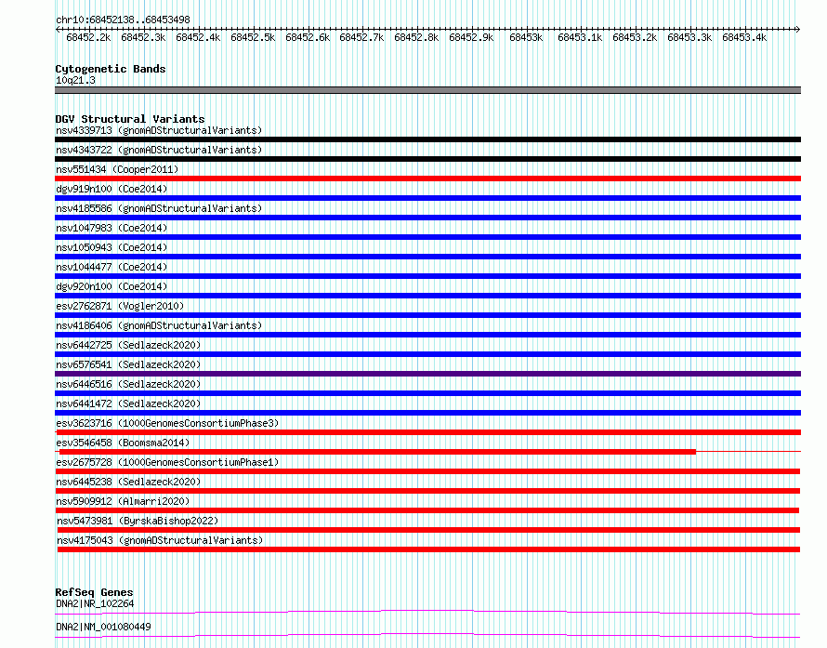Viewport: 827px width, 648px height.
Task: Click the blue bar under nsv6442725
Action: pos(427,354)
